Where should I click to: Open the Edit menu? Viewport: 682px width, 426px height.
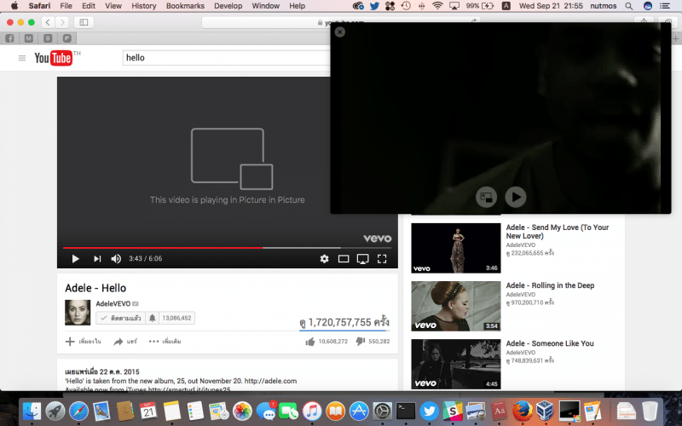coord(89,6)
